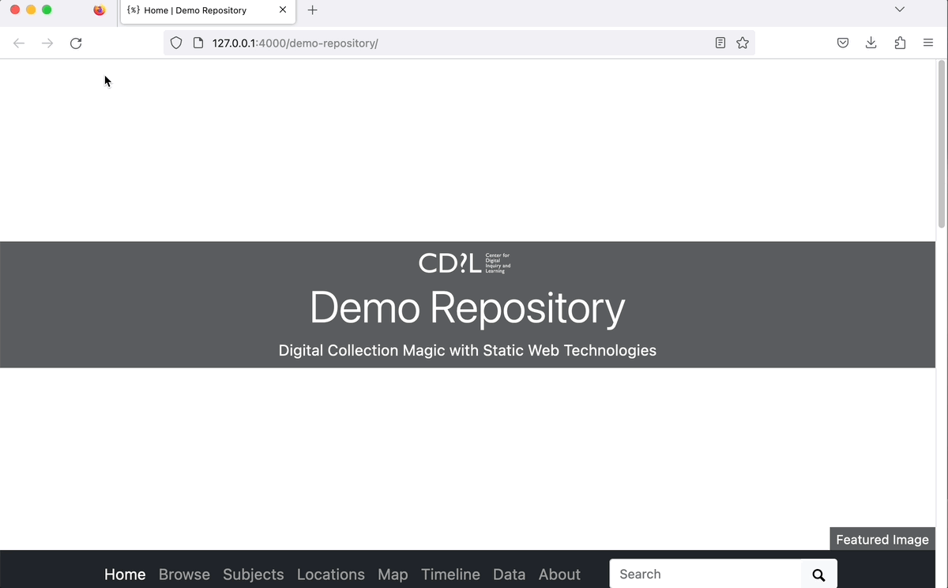Open the Featured Image link
This screenshot has height=588, width=948.
point(882,539)
